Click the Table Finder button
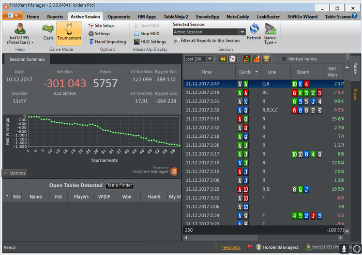 (x=119, y=185)
